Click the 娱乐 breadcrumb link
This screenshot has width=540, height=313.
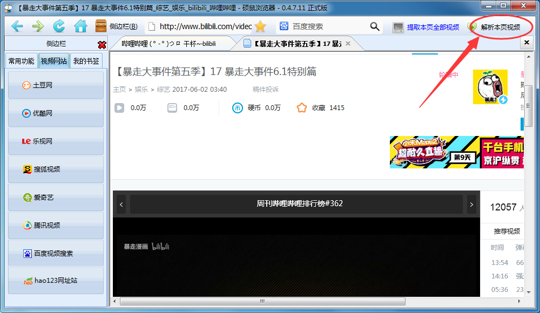141,90
